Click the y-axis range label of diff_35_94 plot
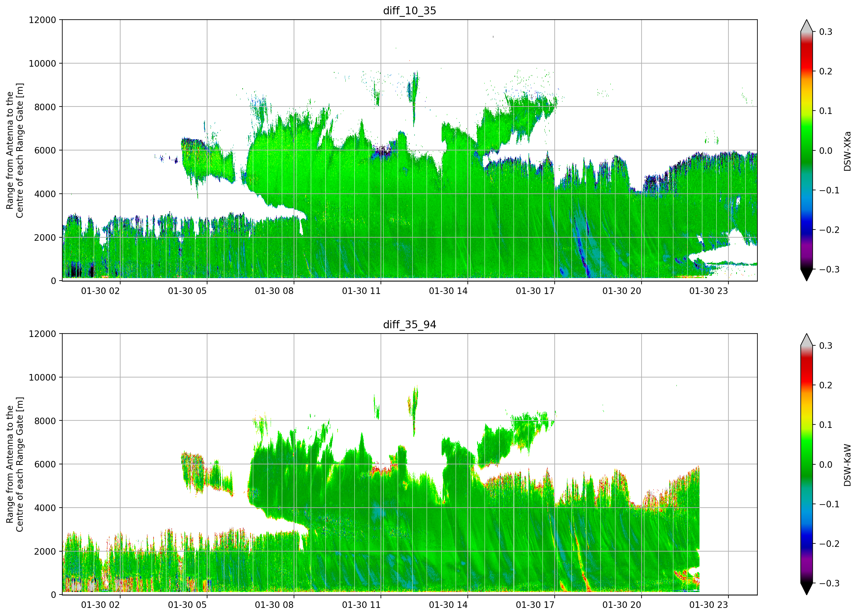858x616 pixels. (x=15, y=465)
